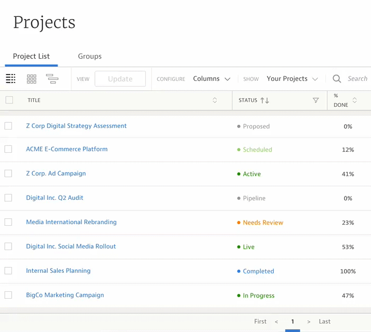Screen dimensions: 371x332
Task: Sort by Status using arrows icon
Action: click(265, 100)
